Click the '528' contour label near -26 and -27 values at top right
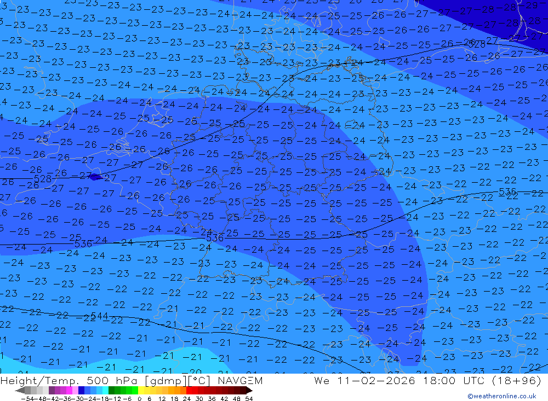The image size is (548, 401). tap(477, 44)
